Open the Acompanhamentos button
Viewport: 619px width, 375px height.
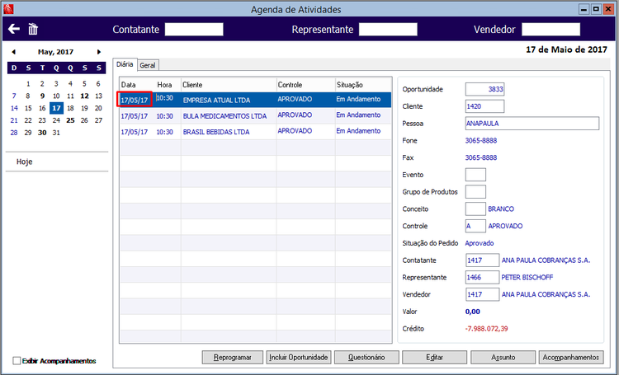tap(571, 357)
